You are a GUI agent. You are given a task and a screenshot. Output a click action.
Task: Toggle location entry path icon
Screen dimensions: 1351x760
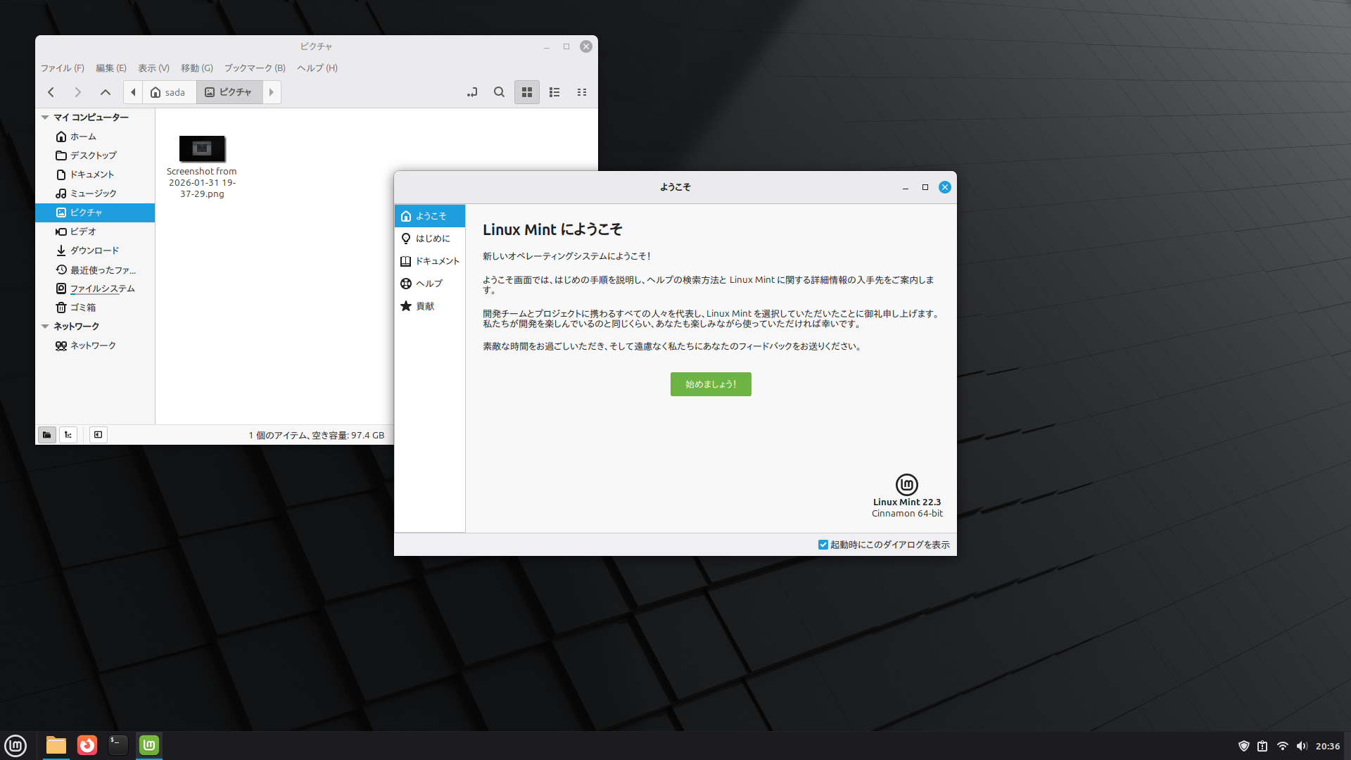pos(472,92)
